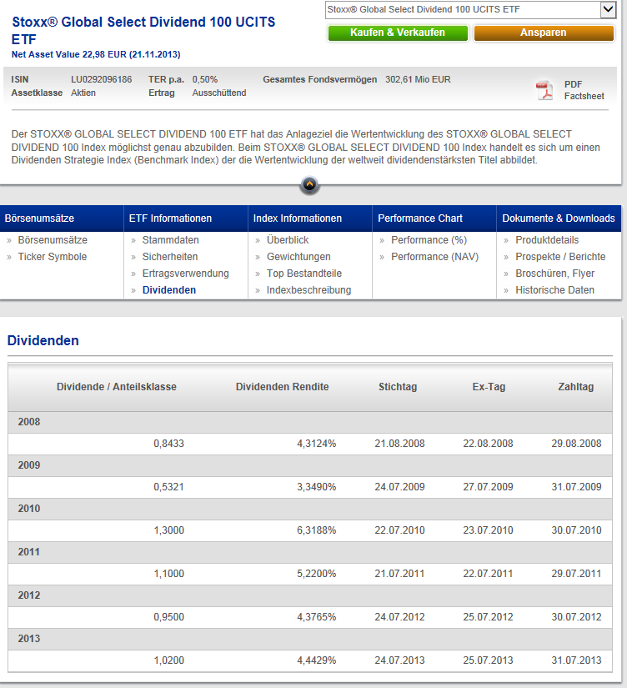Click the ISIN value LU0292096186
The height and width of the screenshot is (688, 627).
coord(102,79)
